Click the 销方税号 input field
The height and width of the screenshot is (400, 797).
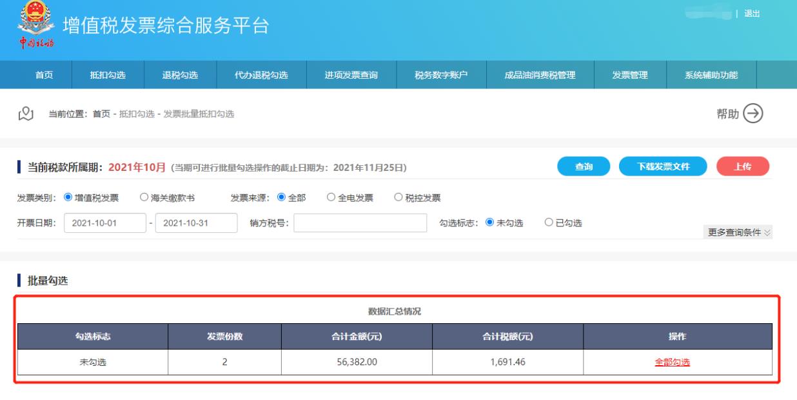pos(360,223)
